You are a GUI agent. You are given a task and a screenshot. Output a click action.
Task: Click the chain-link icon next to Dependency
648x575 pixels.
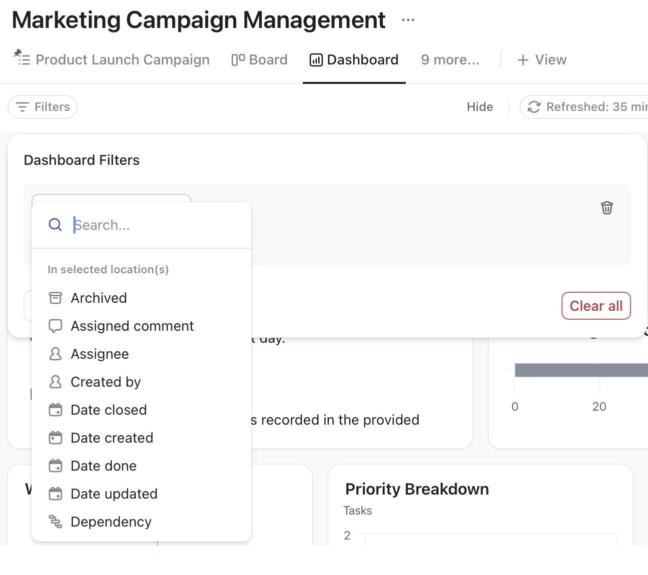56,522
